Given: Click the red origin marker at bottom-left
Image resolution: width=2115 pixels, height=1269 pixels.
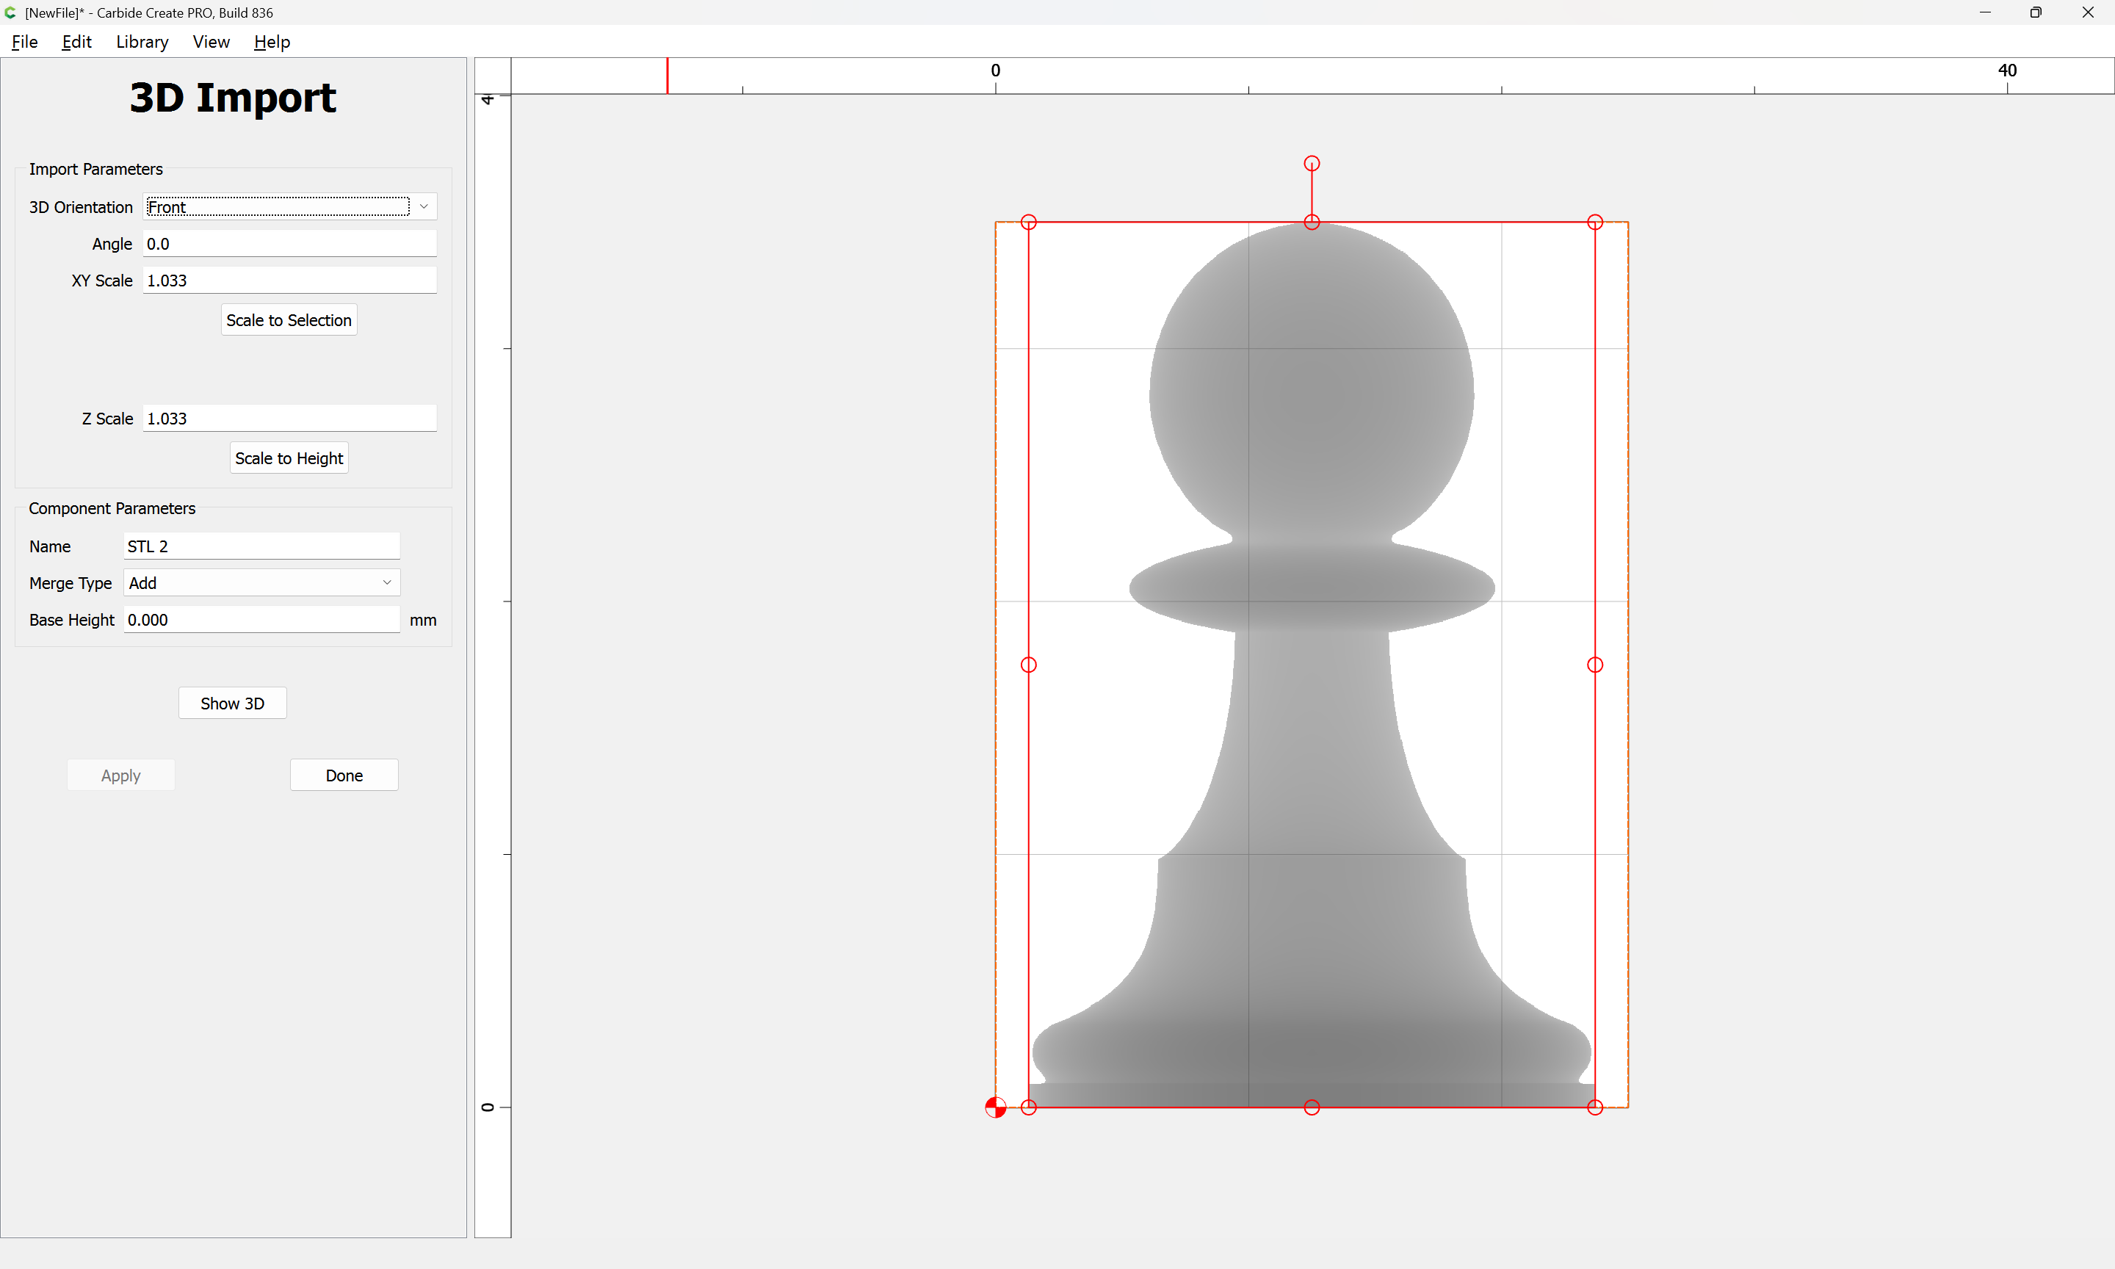Looking at the screenshot, I should [995, 1107].
